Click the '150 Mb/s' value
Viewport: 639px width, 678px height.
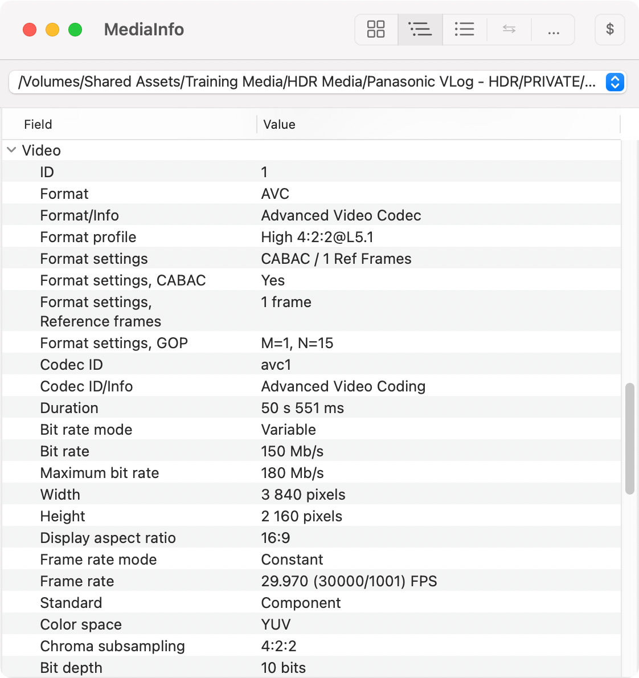coord(292,451)
